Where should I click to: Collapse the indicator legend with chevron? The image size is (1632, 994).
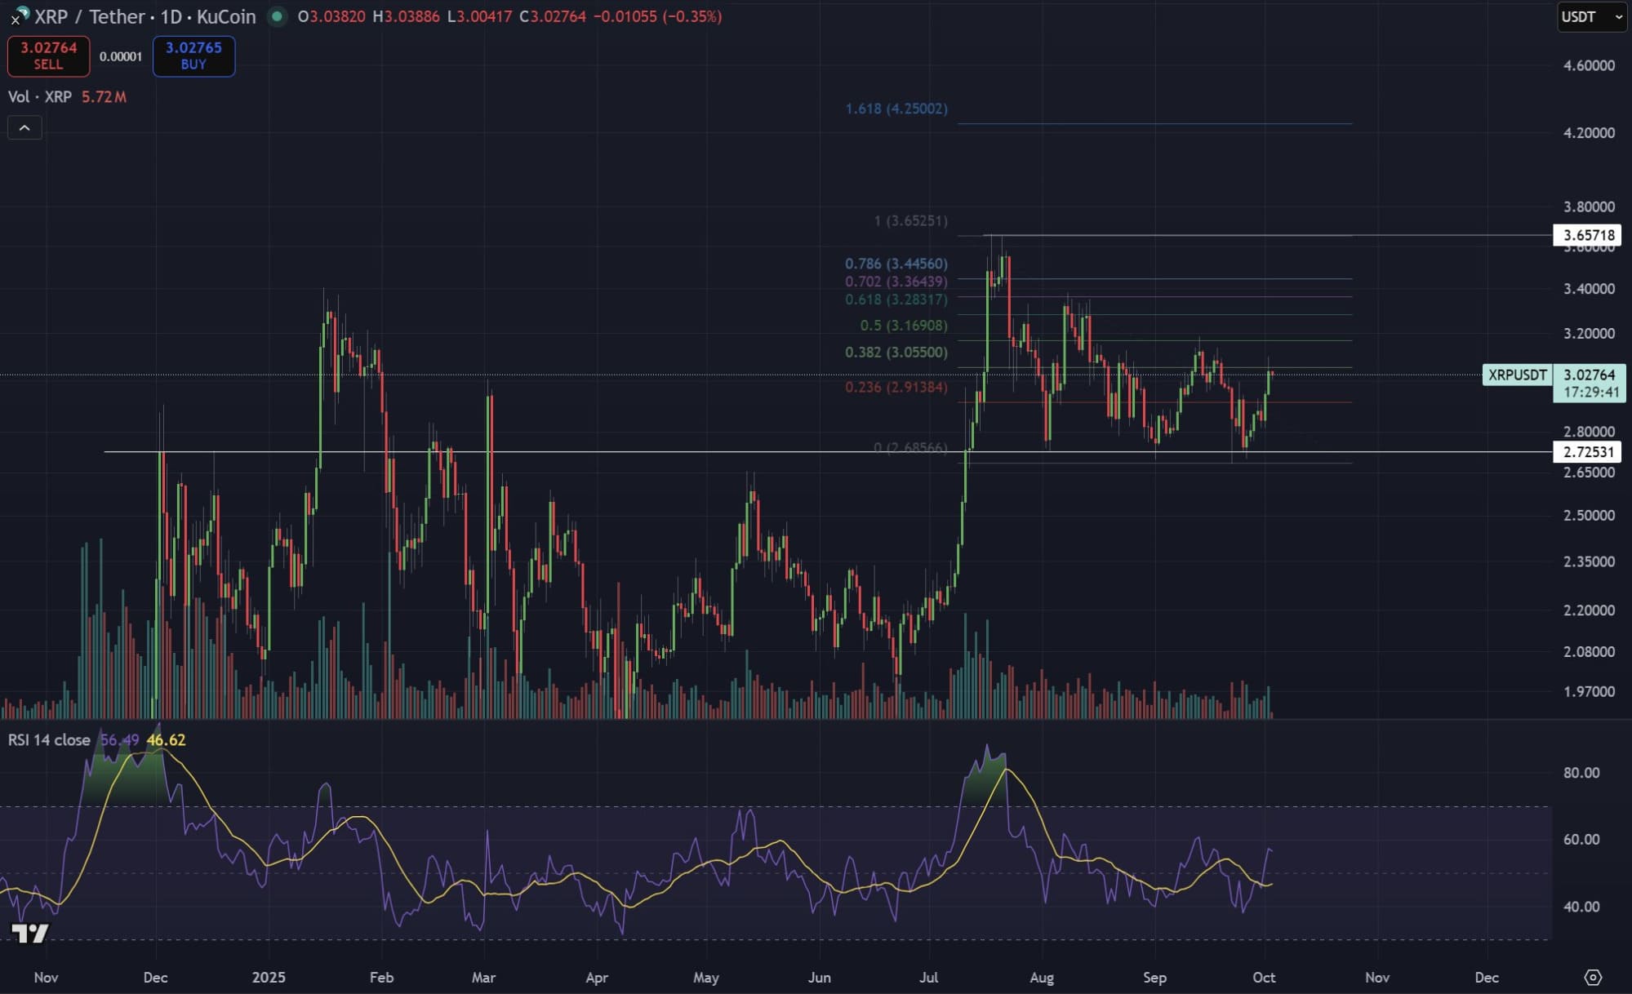click(24, 128)
